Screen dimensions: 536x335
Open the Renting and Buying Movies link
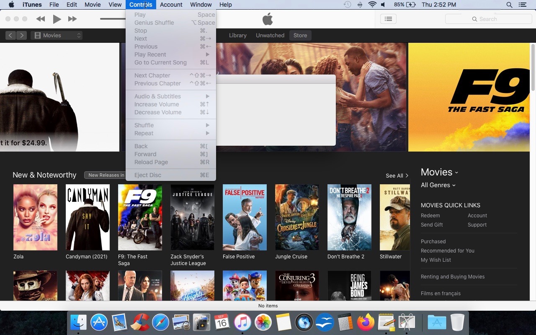coord(453,276)
